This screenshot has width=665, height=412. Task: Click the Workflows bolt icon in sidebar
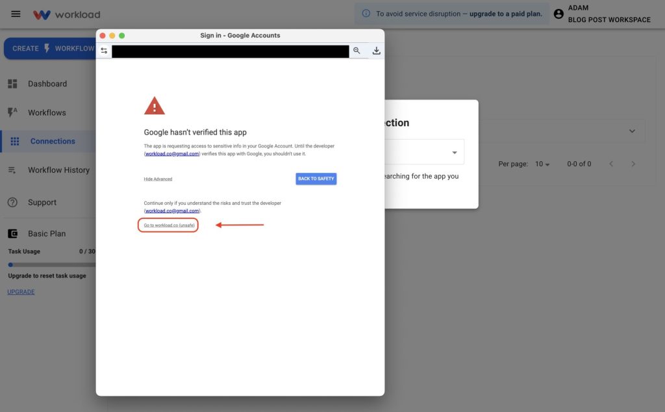(x=13, y=112)
